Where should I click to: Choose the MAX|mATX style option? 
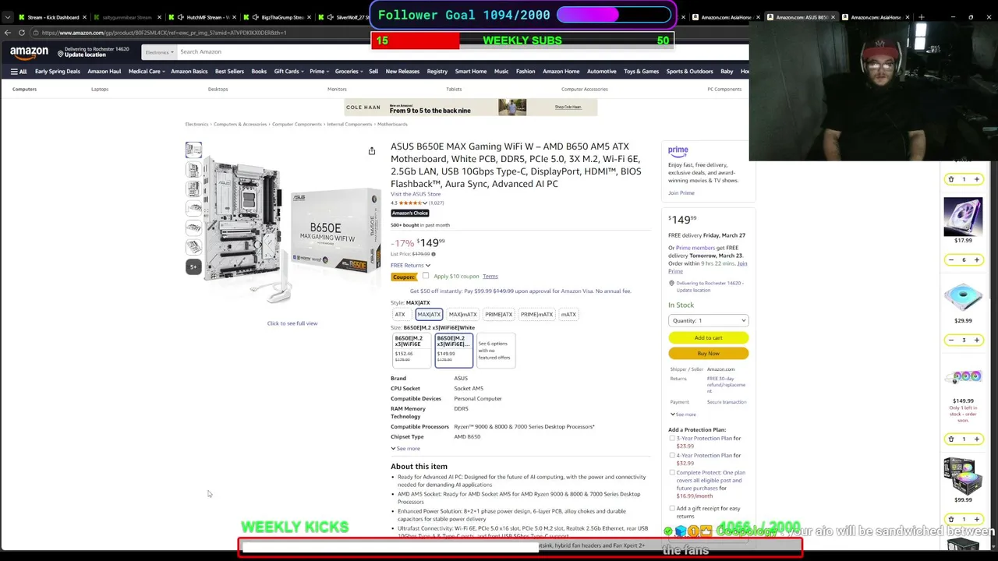point(462,315)
